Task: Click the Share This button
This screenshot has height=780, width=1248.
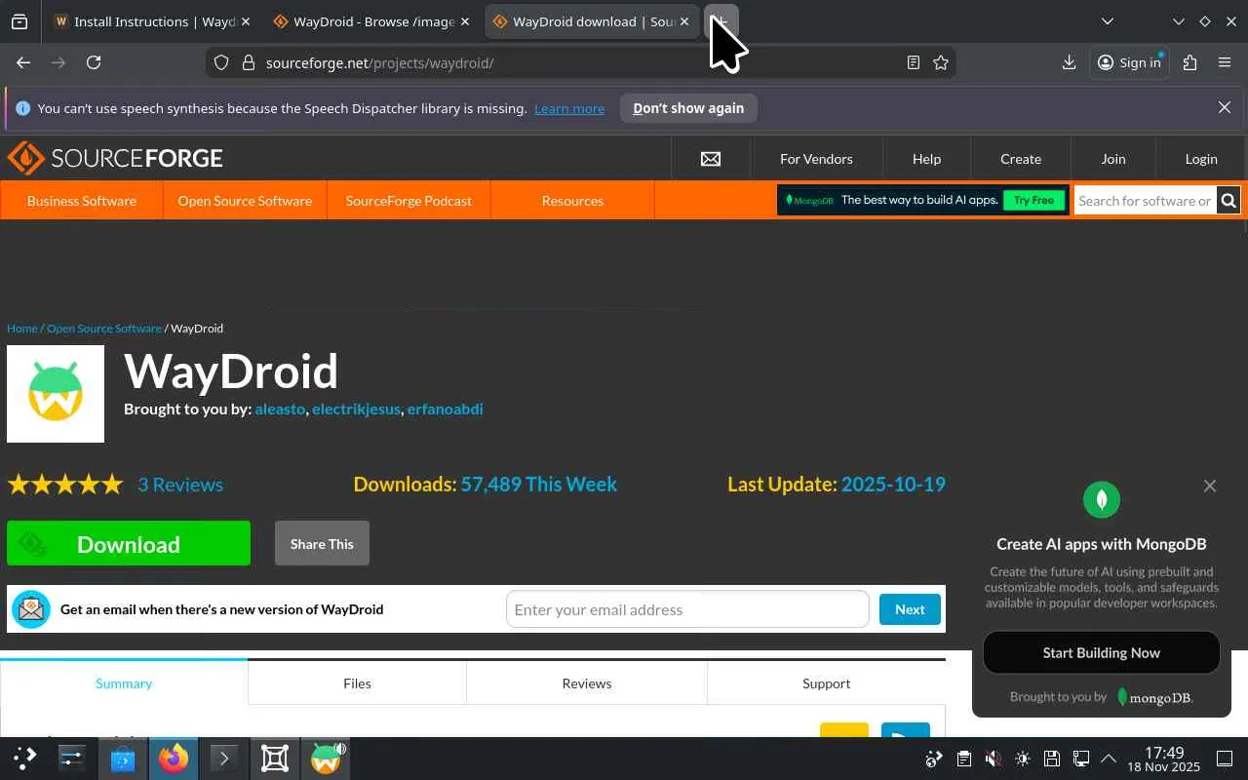Action: pos(322,543)
